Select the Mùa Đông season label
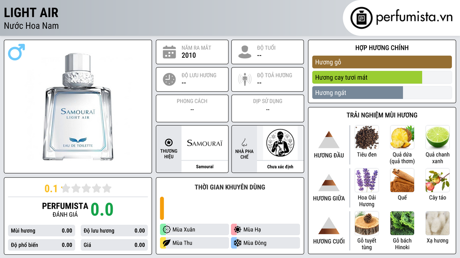Screen dimensions: 460x258 coord(255,243)
